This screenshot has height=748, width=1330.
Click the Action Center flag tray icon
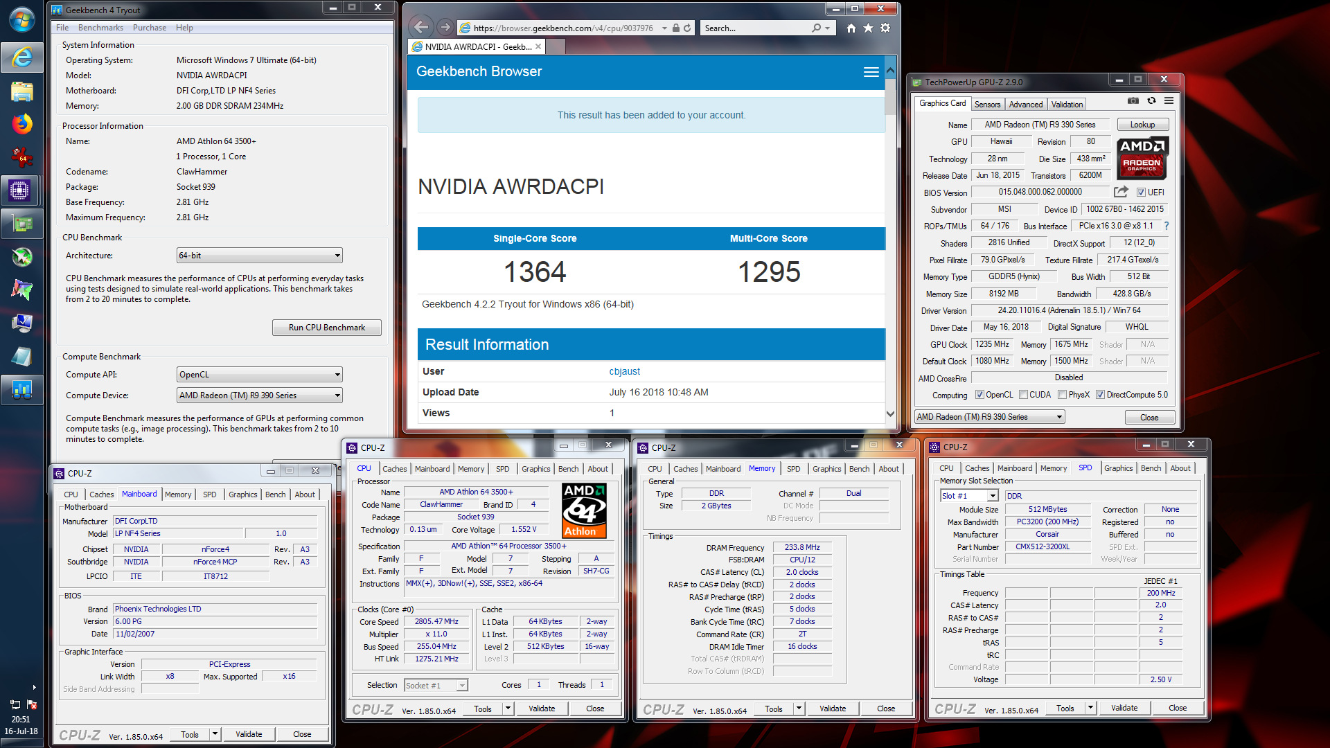click(32, 704)
